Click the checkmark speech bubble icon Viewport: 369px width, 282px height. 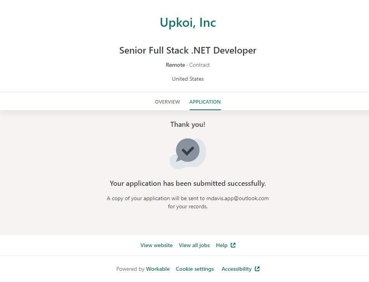point(188,151)
